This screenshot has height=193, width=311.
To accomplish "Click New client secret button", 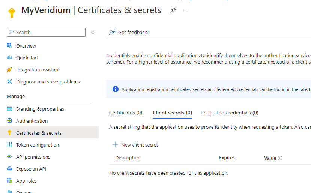I will (x=135, y=145).
